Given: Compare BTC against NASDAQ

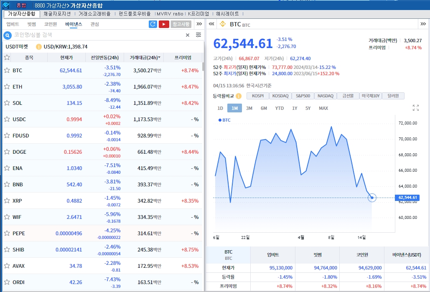Looking at the screenshot, I should pyautogui.click(x=325, y=96).
